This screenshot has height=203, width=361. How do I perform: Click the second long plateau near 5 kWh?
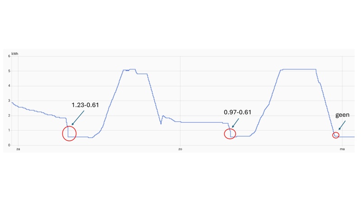(x=298, y=69)
